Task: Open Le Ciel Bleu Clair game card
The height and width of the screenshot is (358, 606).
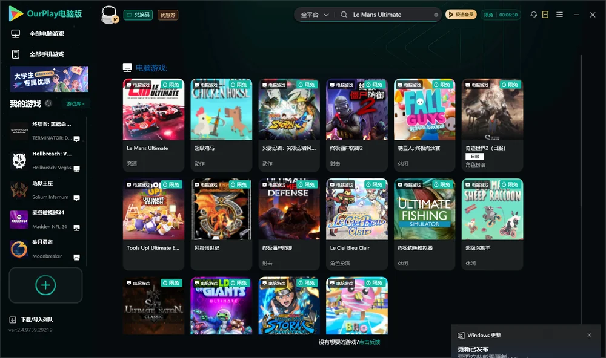Action: pyautogui.click(x=357, y=224)
